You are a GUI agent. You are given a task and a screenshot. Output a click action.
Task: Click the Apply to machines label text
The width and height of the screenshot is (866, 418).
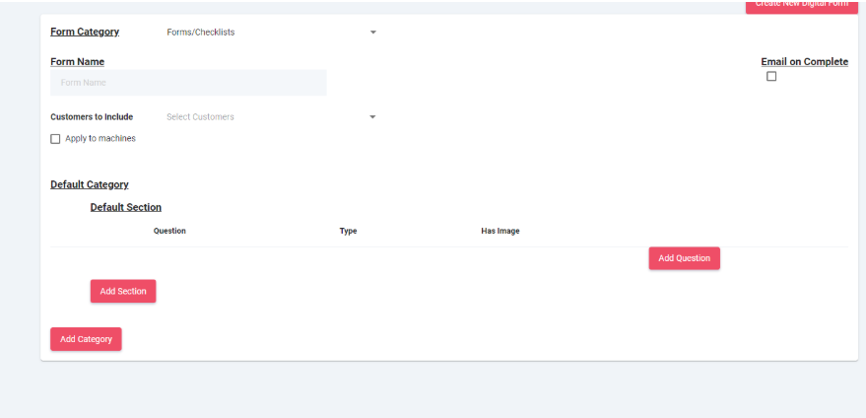click(100, 139)
